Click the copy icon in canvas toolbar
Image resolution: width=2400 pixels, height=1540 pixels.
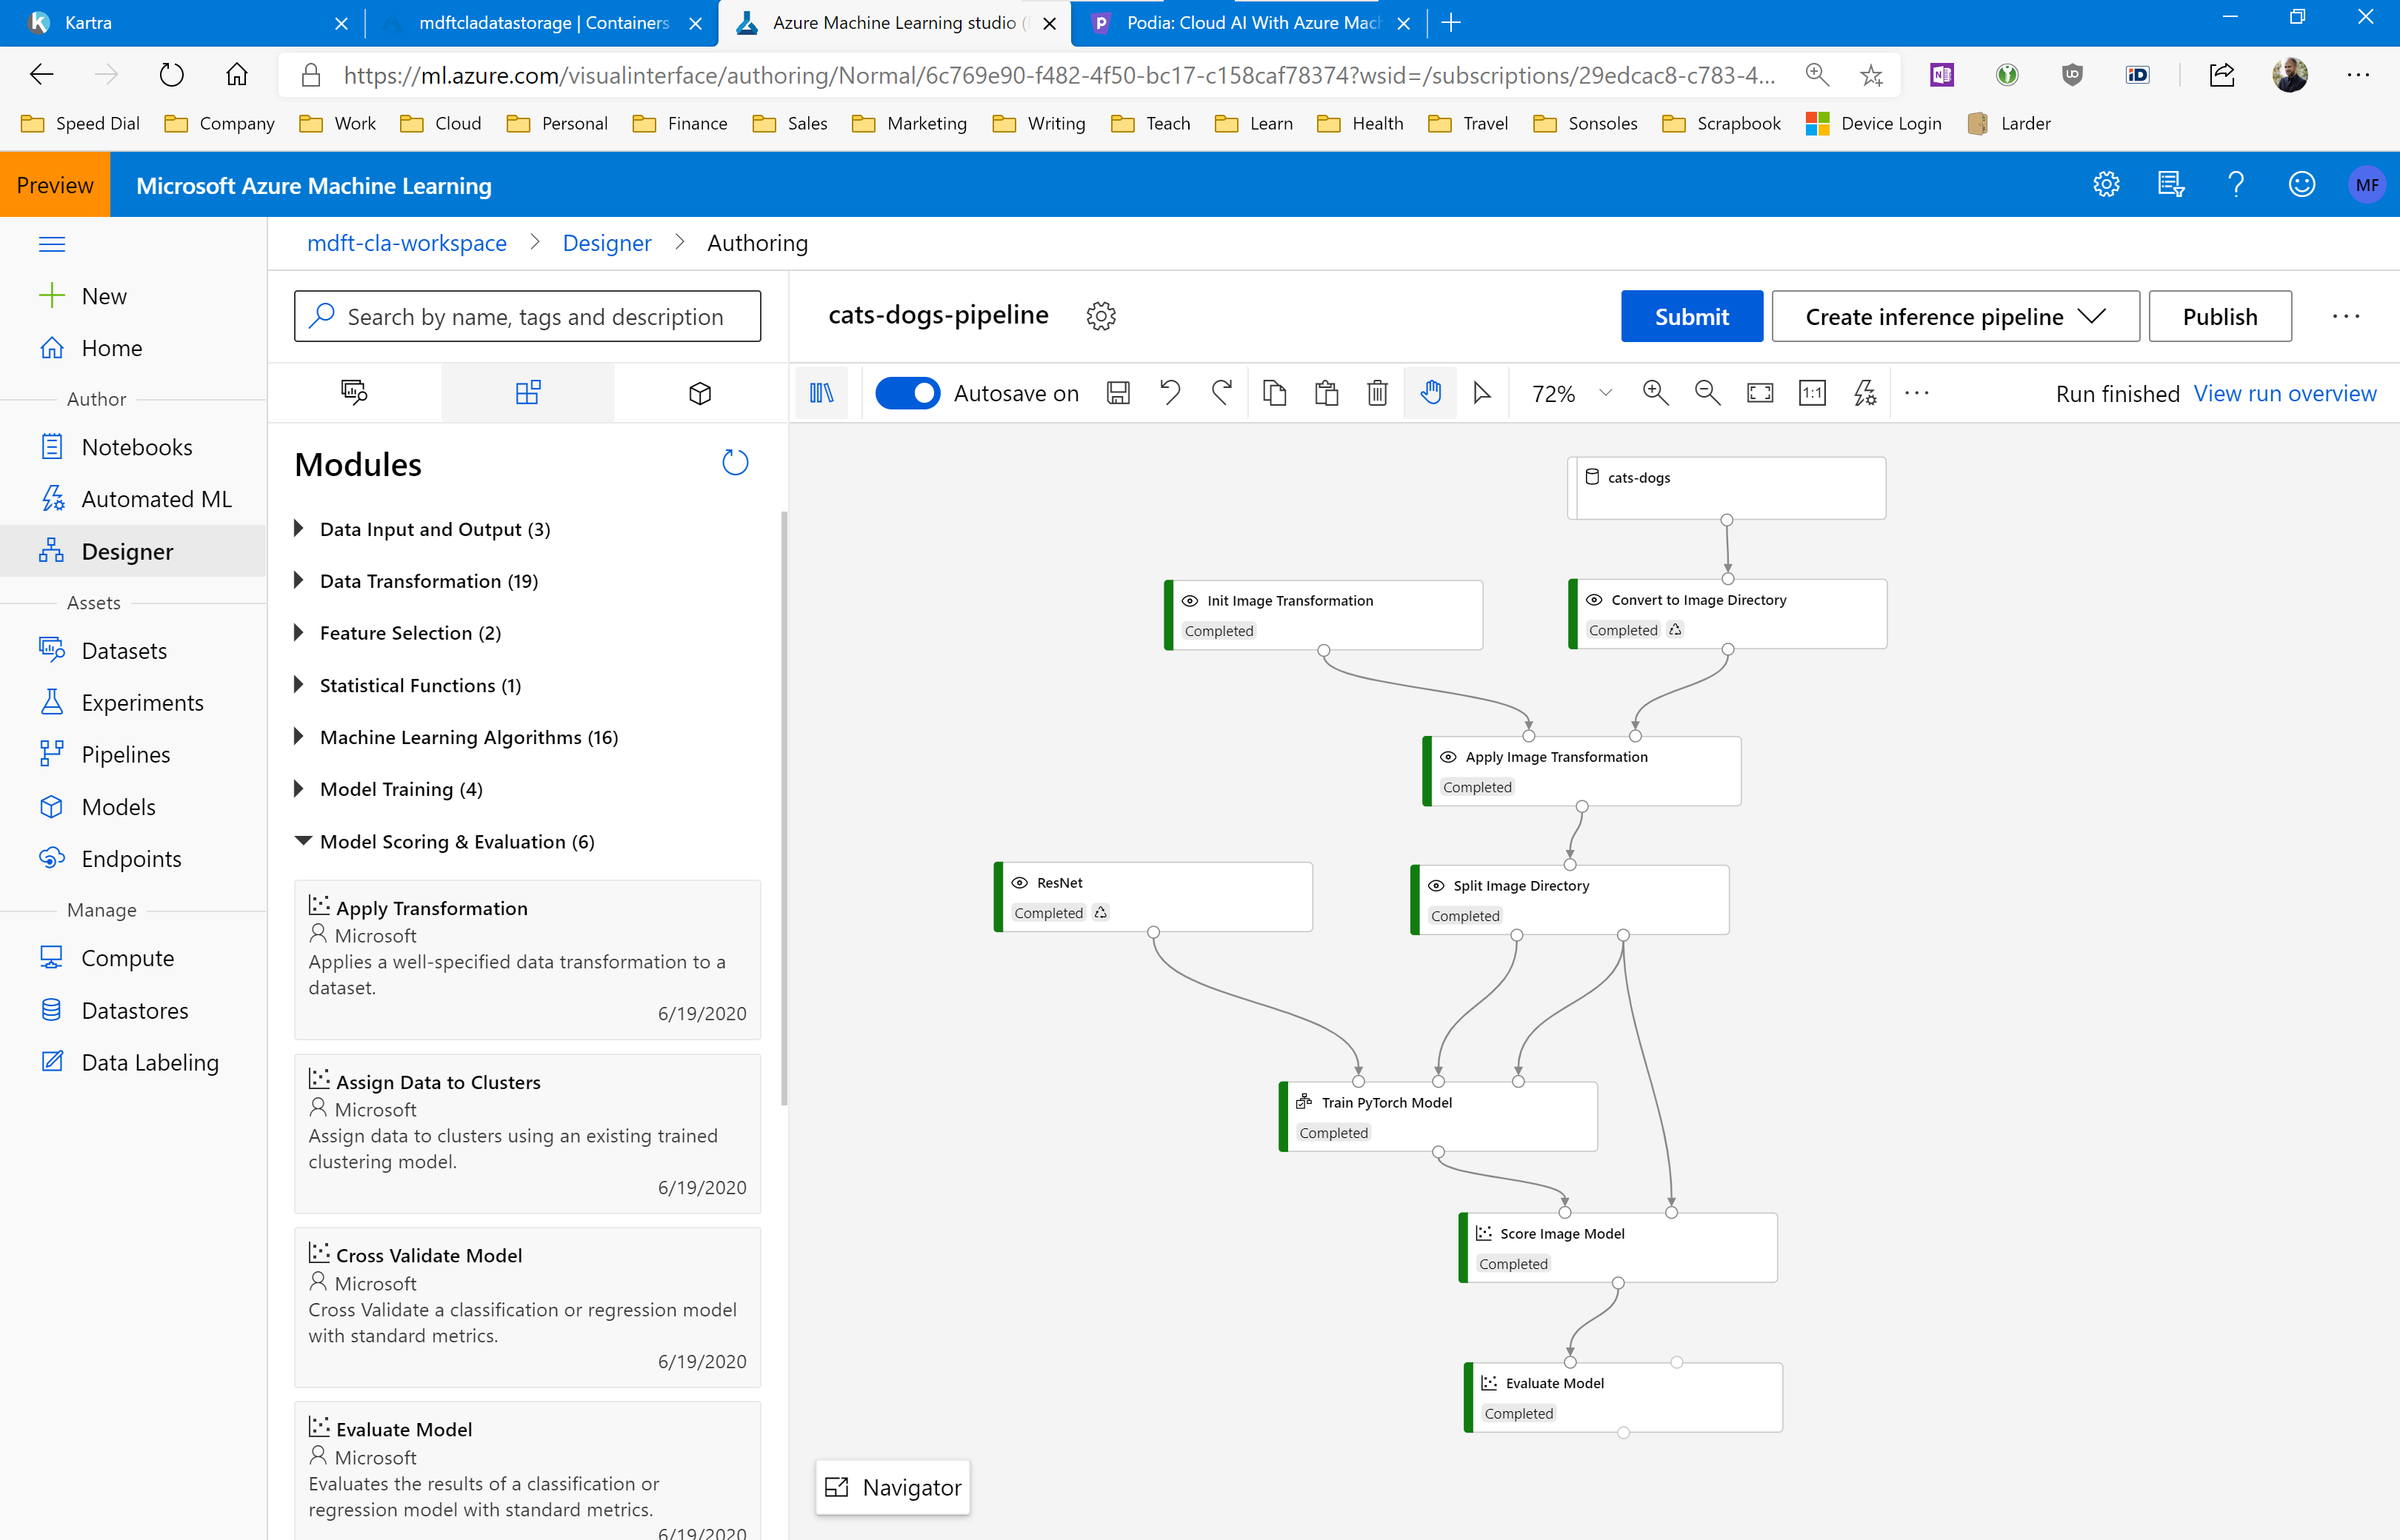[x=1275, y=393]
